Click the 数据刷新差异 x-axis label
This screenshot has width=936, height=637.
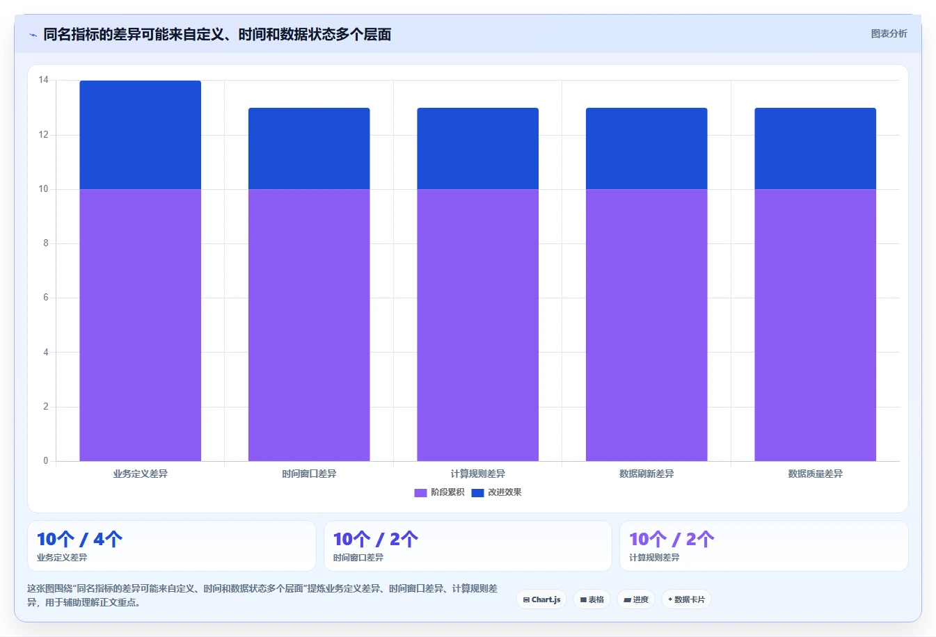[x=647, y=474]
